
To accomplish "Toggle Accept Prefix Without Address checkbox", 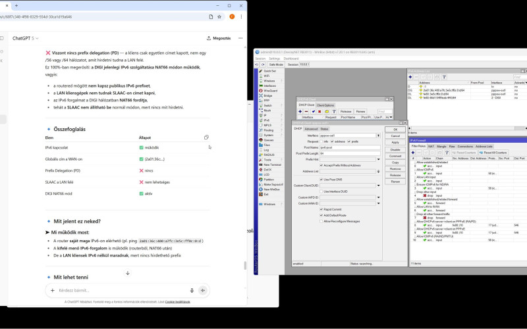I will pyautogui.click(x=321, y=166).
